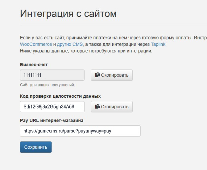
Task: Click the copy icon beside the integrity code field
Action: click(x=97, y=107)
